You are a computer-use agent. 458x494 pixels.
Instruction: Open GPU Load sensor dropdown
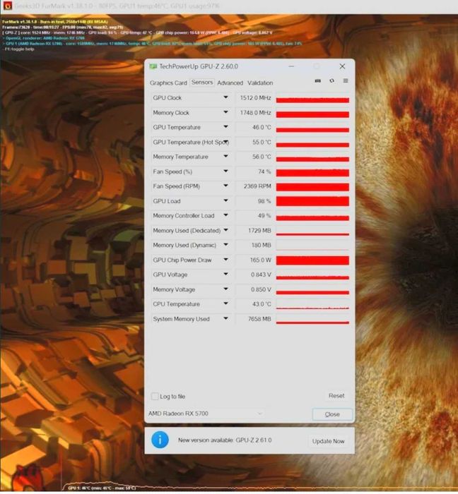pyautogui.click(x=225, y=201)
